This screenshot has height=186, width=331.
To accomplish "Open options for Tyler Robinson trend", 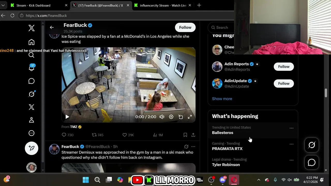I will coord(291,160).
